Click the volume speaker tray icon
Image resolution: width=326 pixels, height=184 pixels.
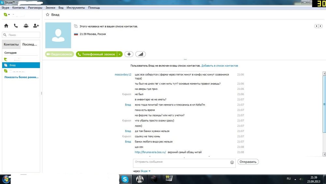301,179
